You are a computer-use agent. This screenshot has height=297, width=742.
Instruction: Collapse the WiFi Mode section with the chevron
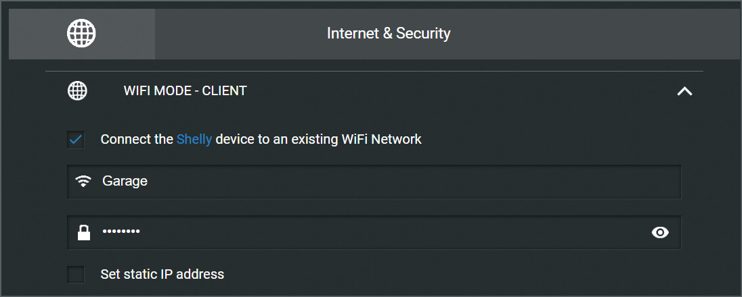tap(684, 91)
